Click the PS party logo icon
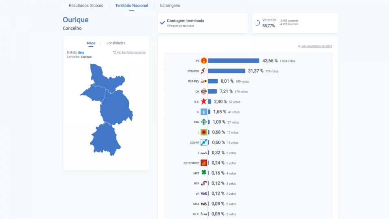This screenshot has height=219, width=389. [204, 61]
